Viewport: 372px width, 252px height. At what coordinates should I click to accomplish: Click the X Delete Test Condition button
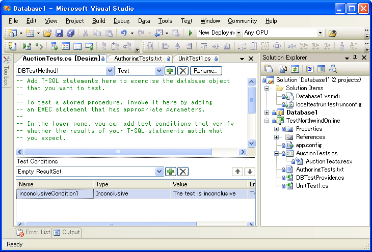click(183, 172)
